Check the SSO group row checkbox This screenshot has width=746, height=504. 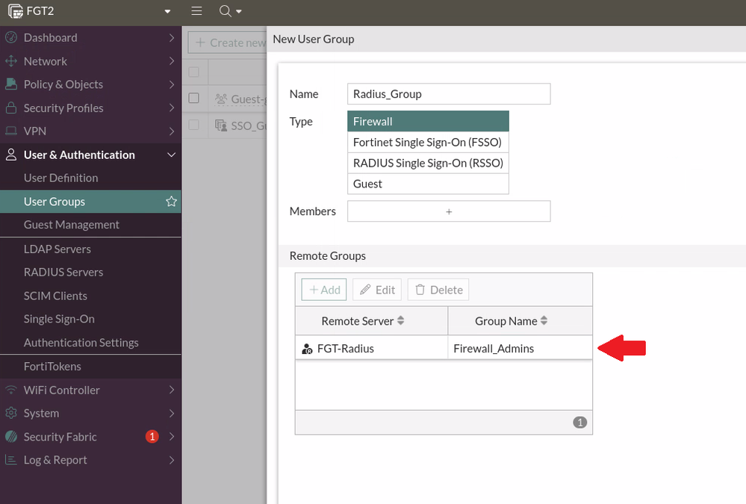(194, 125)
